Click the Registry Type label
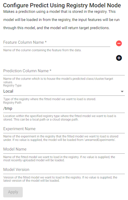Screen dimensions: 128x200 12,86
